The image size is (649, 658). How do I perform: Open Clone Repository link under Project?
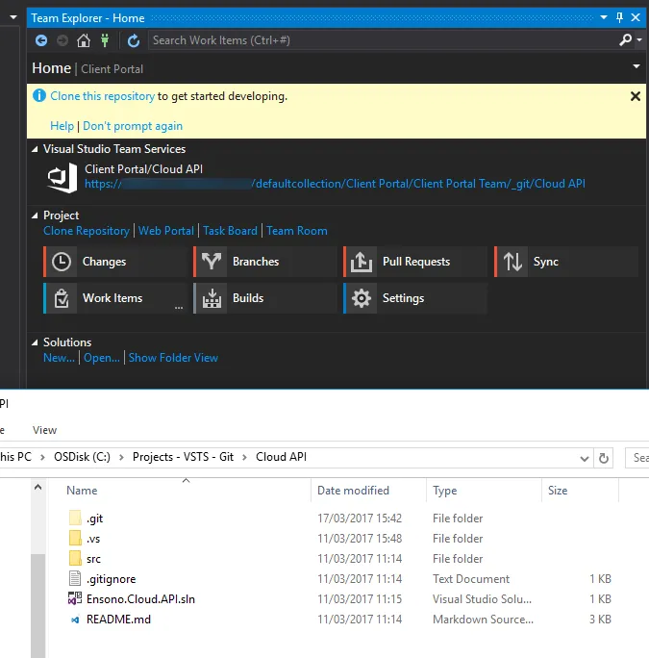click(87, 231)
